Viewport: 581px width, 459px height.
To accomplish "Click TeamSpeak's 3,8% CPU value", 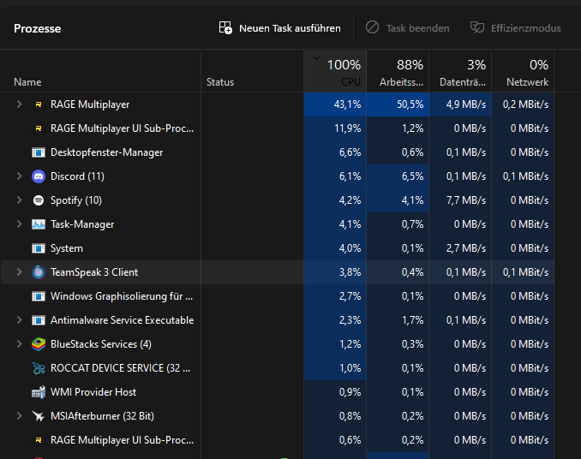I will [350, 272].
